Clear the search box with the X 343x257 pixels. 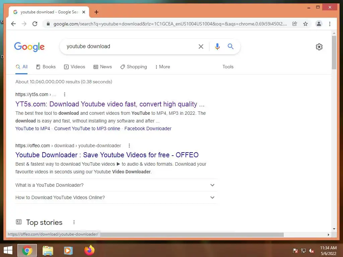tap(201, 46)
